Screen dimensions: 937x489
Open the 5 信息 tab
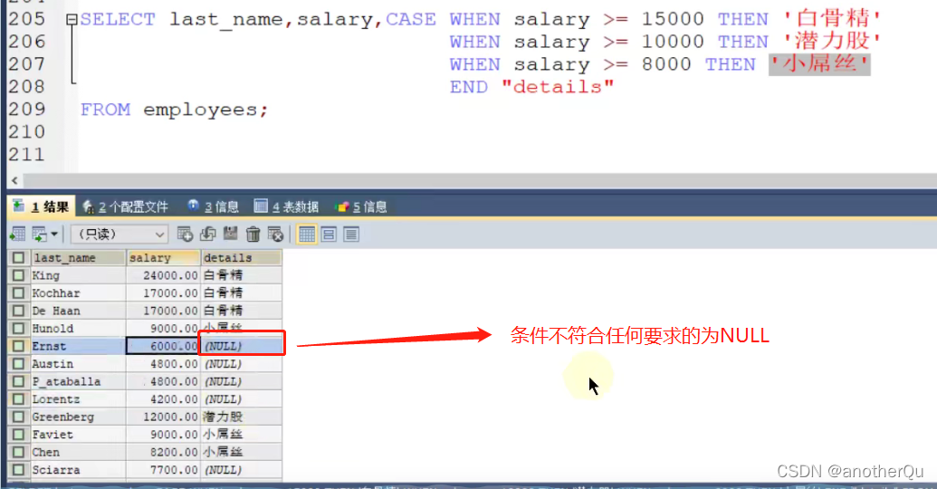[x=361, y=206]
